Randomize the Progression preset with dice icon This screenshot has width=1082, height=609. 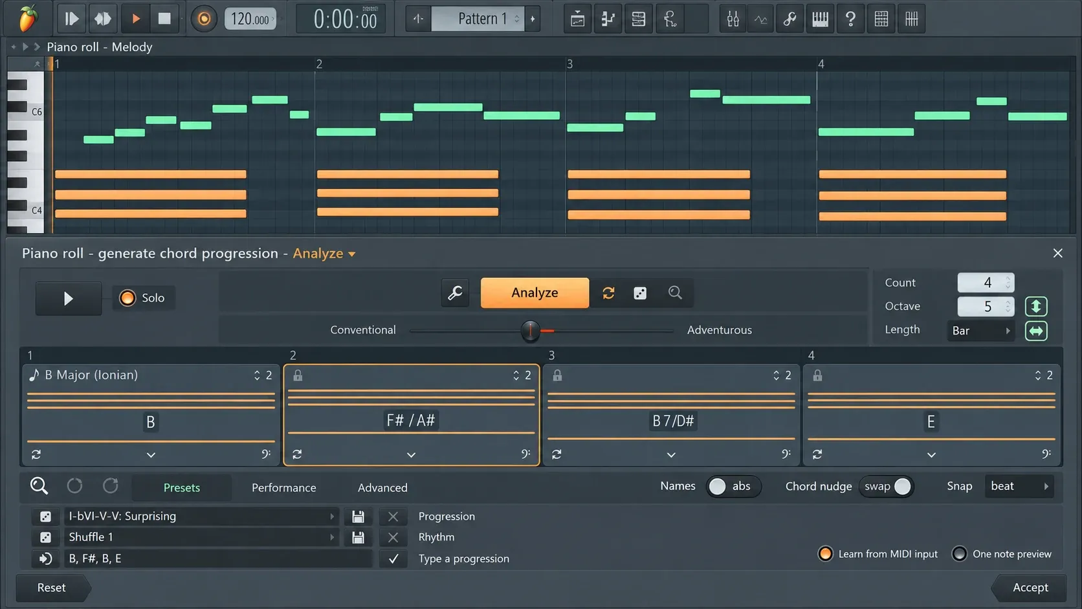tap(45, 516)
